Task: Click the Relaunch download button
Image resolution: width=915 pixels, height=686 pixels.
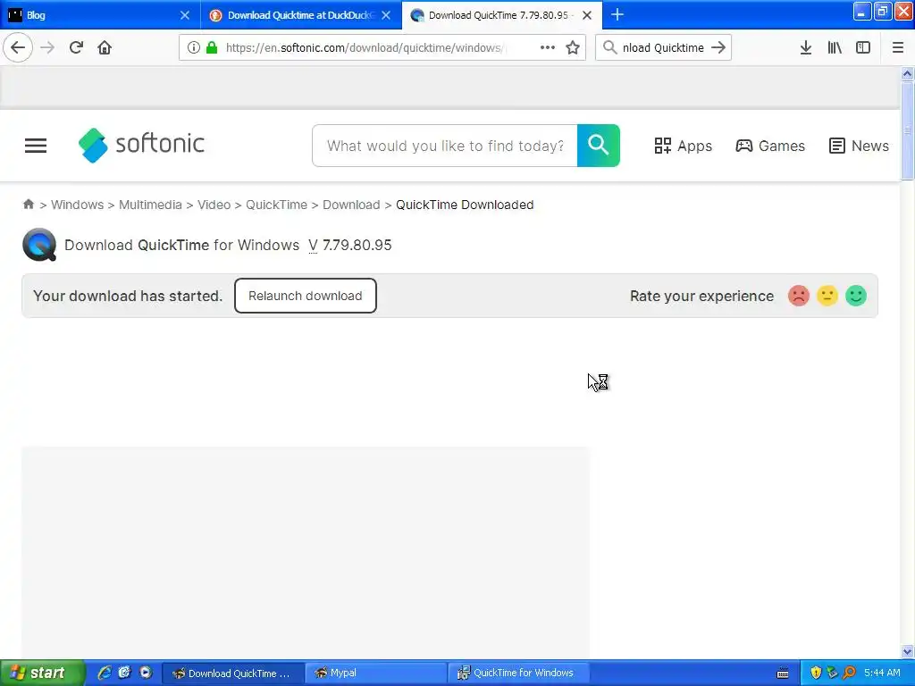Action: (306, 296)
